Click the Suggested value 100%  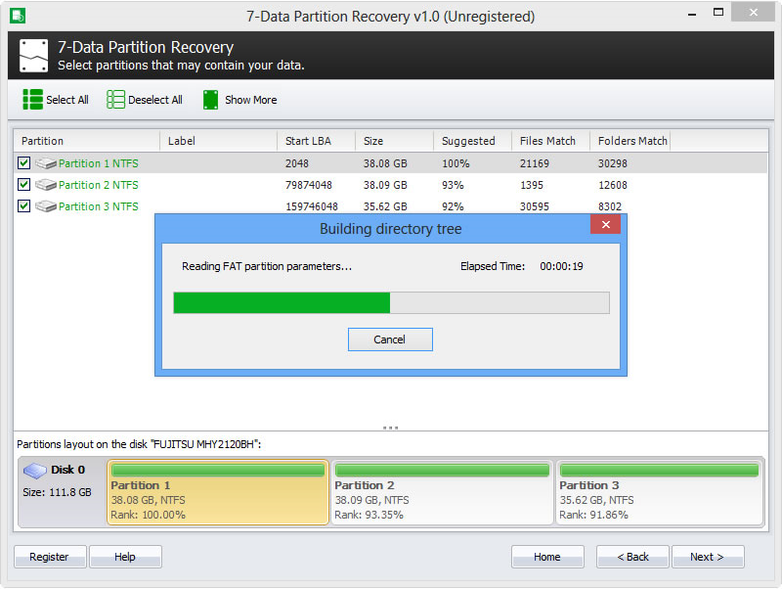456,163
